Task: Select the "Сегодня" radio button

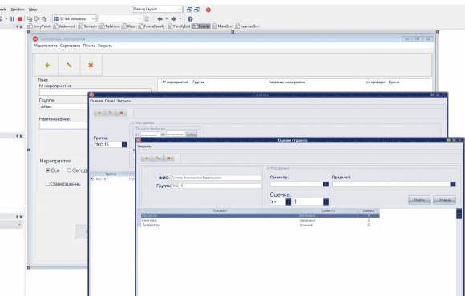Action: [x=69, y=170]
